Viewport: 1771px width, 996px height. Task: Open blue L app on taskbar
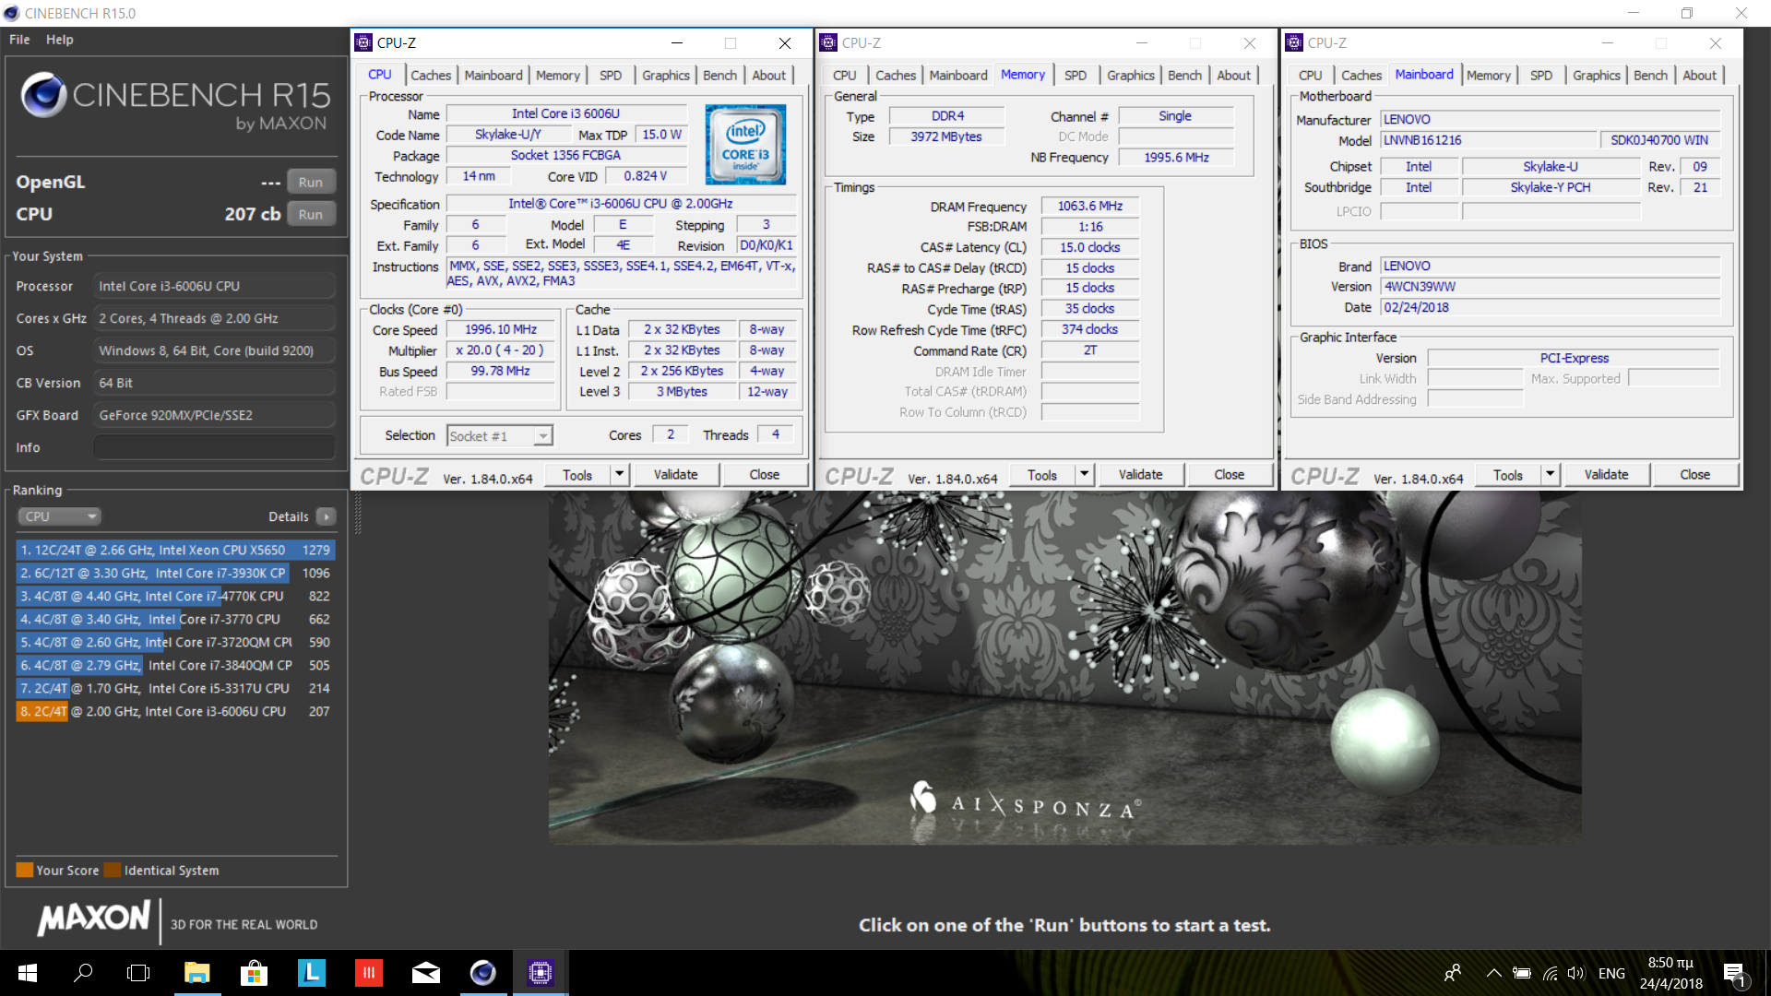(311, 973)
